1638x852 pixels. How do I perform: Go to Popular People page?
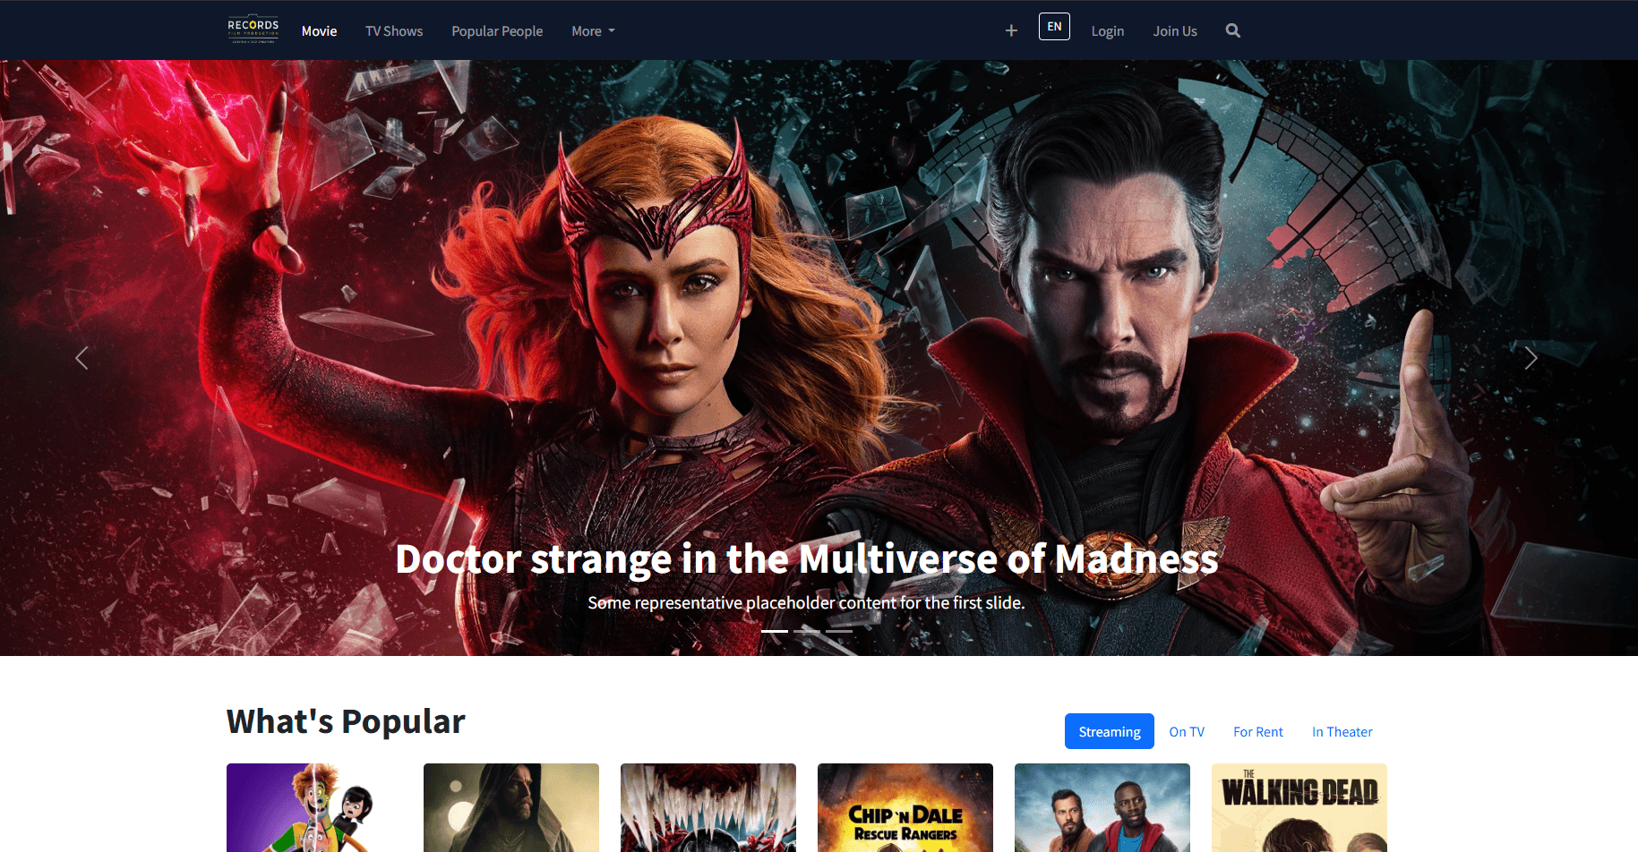tap(497, 31)
